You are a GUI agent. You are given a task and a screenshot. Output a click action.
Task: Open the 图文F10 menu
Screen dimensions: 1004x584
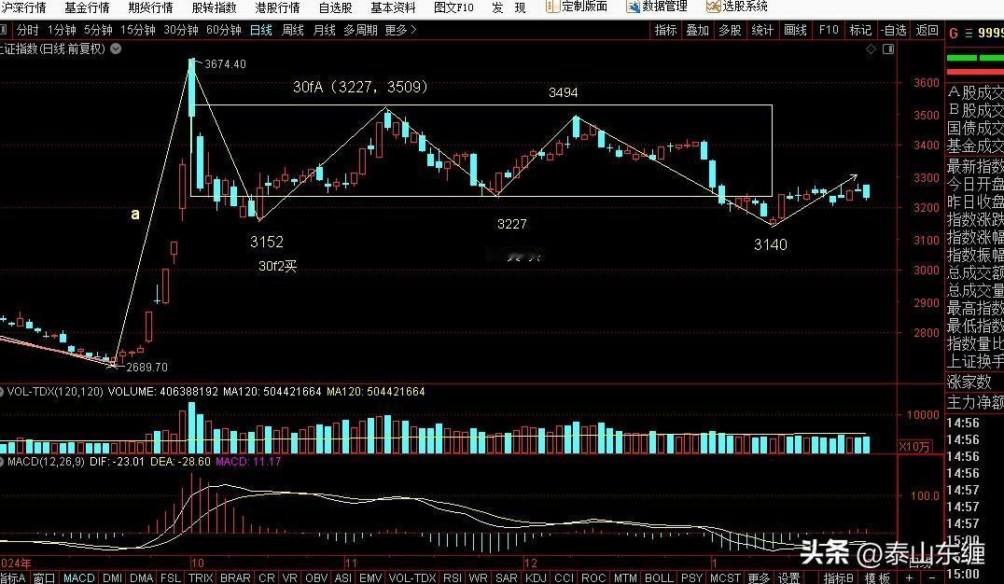click(x=453, y=7)
